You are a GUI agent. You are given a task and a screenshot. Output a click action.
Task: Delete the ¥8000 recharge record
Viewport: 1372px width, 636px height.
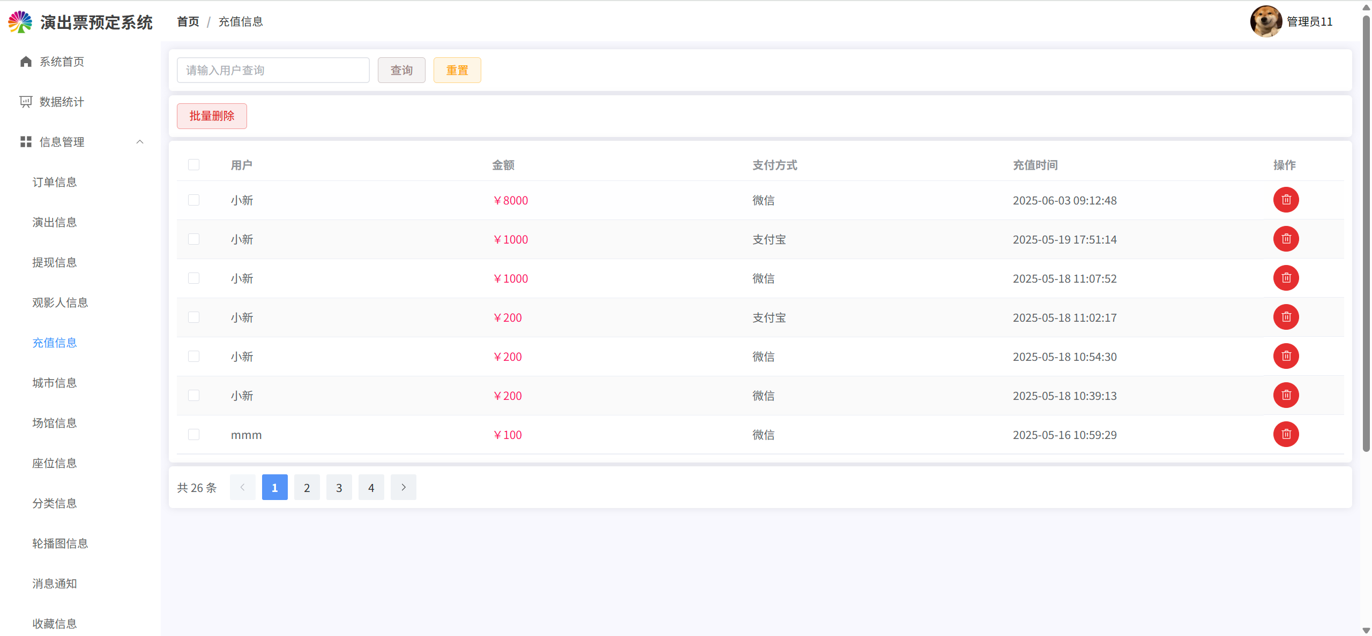[x=1286, y=200]
